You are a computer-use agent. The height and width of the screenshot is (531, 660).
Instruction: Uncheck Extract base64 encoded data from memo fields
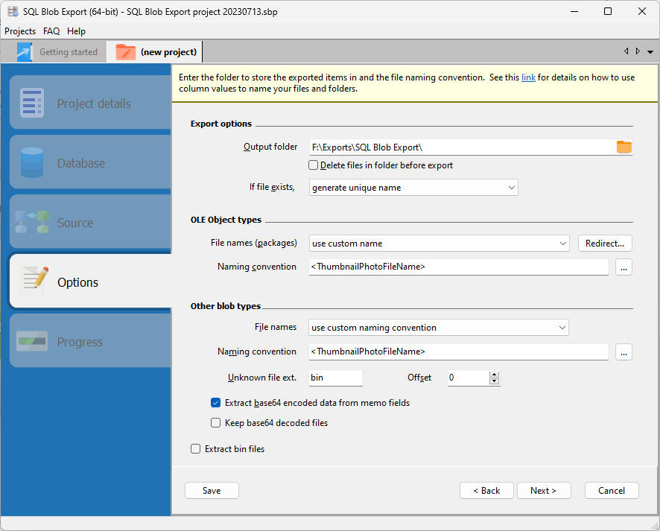click(x=215, y=402)
